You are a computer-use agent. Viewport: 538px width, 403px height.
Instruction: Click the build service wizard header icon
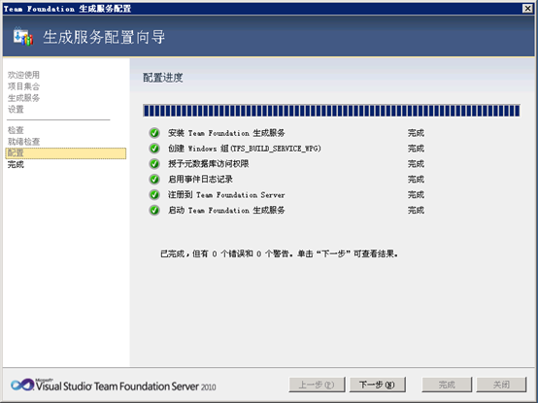tap(23, 37)
